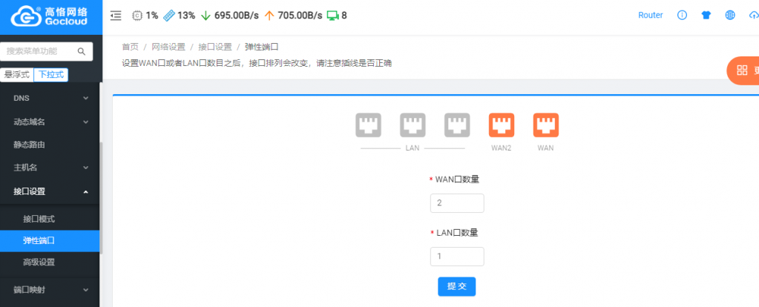Switch menu style to 下拉式
The height and width of the screenshot is (307, 759).
[x=51, y=74]
